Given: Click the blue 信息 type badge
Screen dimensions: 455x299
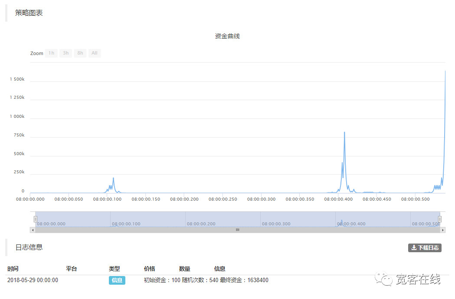Looking at the screenshot, I should pos(117,280).
